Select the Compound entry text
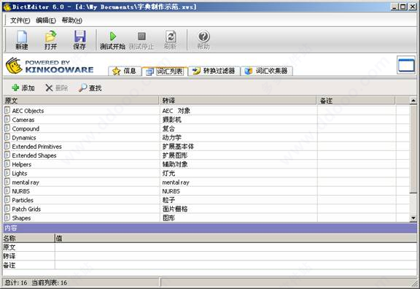The width and height of the screenshot is (420, 289). [x=26, y=129]
